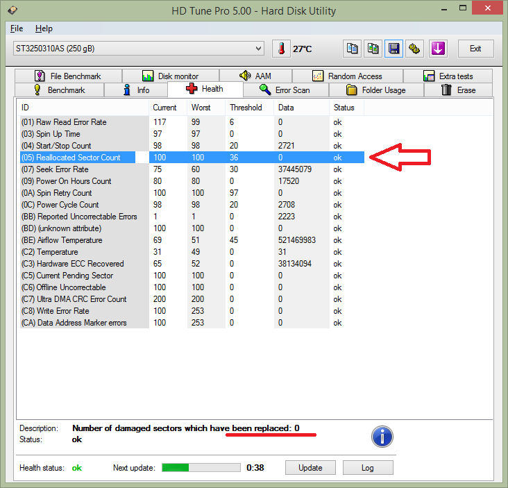
Task: Switch to the Random Access tab
Action: point(348,76)
